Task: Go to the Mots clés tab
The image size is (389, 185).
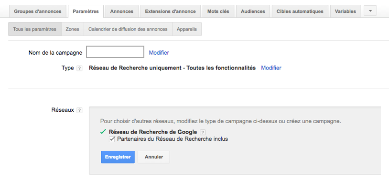Action: click(218, 11)
